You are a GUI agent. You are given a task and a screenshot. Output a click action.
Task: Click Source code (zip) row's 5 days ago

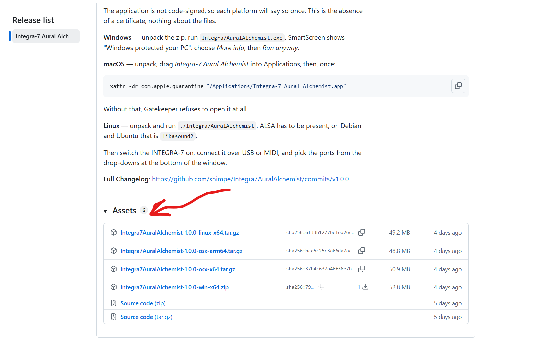[448, 303]
